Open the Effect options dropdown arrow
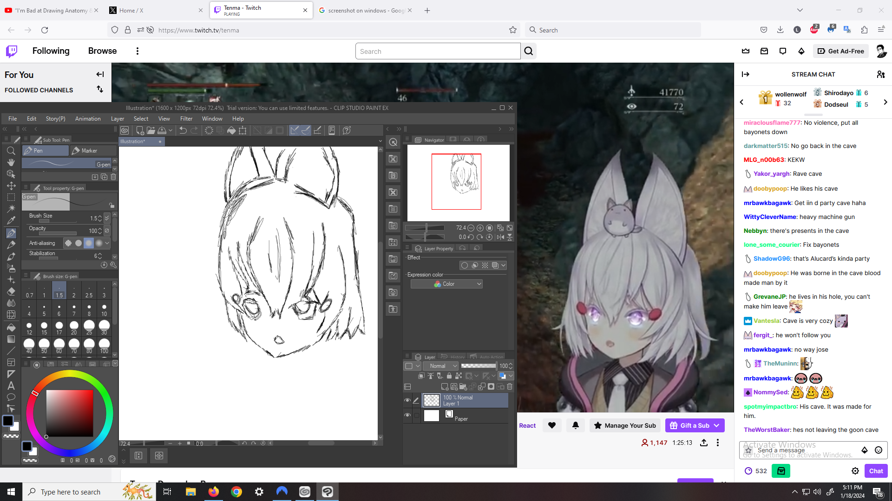Screen dimensions: 892x501 point(504,265)
